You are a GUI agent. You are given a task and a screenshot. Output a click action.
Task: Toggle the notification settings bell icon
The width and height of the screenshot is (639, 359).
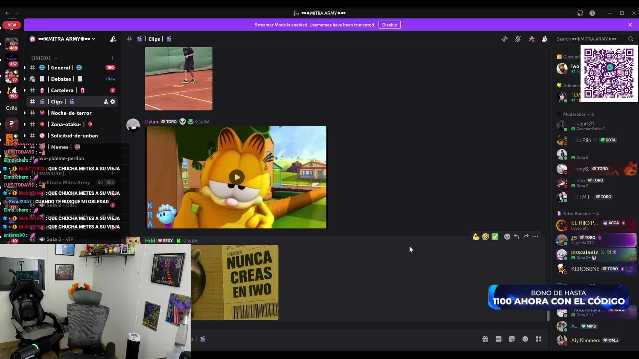[518, 39]
